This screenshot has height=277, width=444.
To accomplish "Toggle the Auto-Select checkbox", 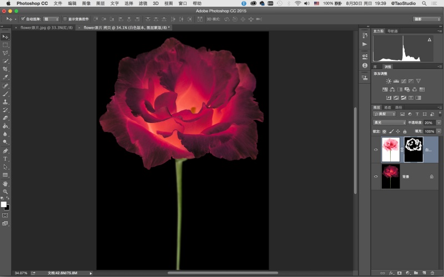I will (23, 19).
